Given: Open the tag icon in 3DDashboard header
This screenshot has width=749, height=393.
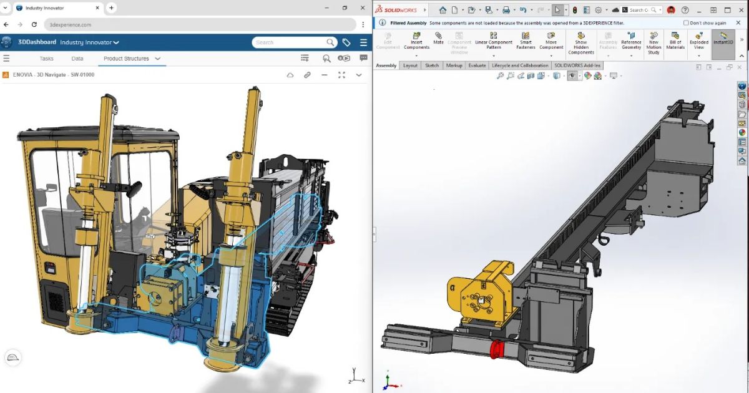Looking at the screenshot, I should pos(346,42).
